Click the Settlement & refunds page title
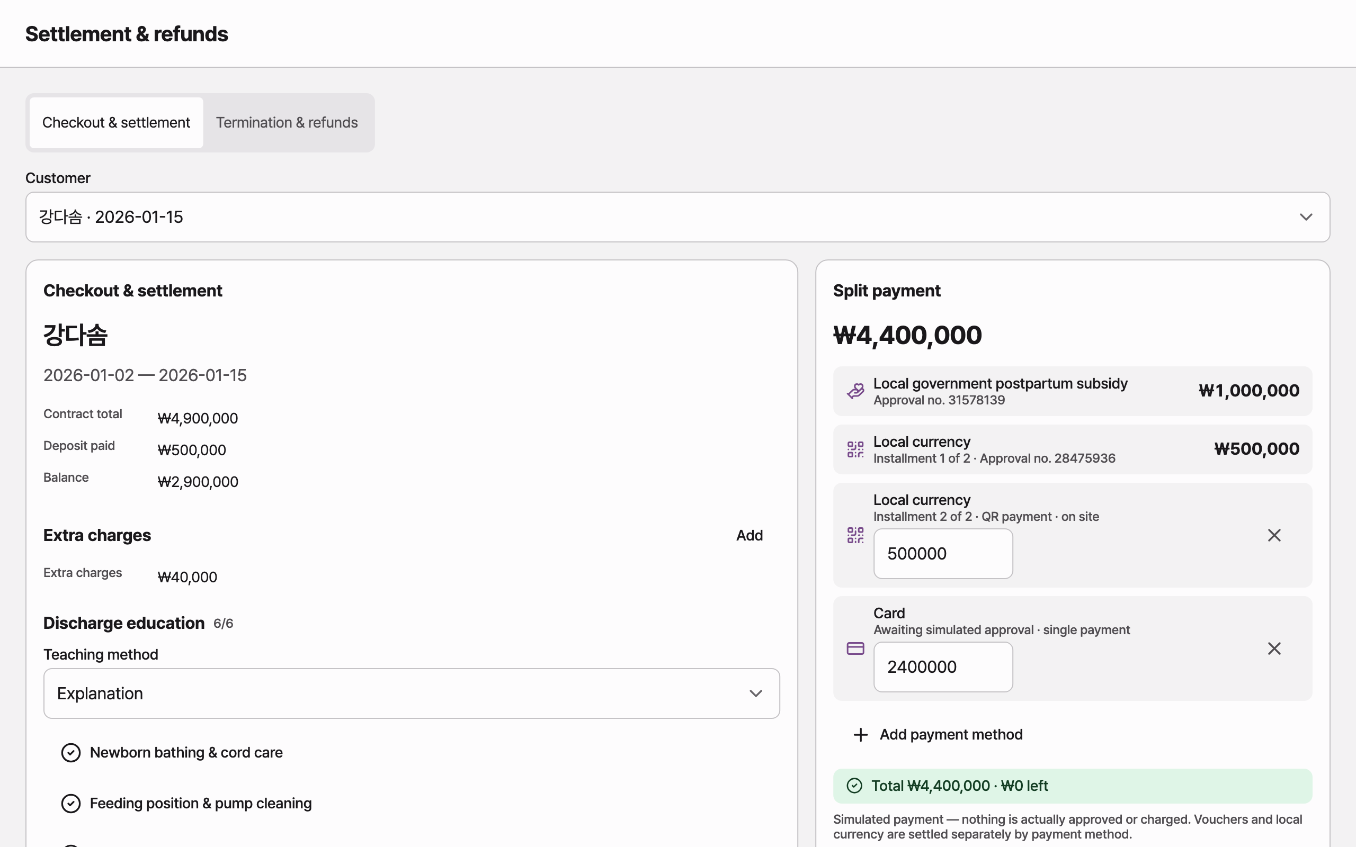 pos(127,34)
